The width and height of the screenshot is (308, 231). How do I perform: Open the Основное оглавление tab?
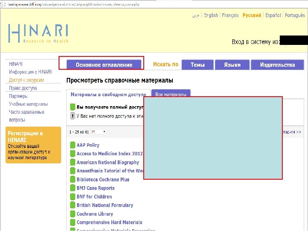[104, 65]
